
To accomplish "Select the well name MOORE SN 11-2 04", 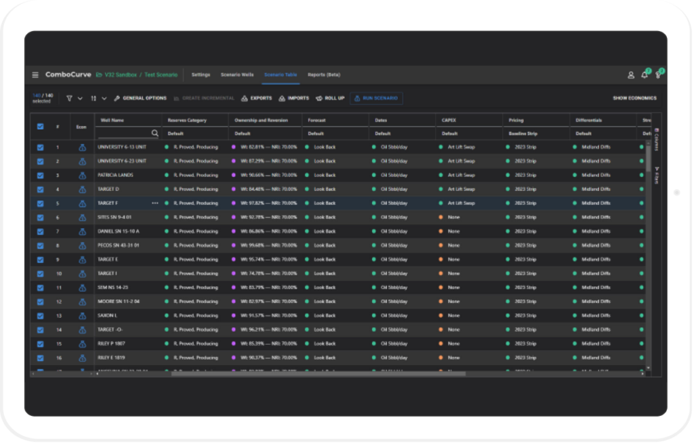I will pos(119,302).
